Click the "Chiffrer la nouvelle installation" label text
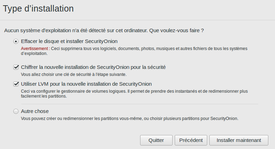 [93, 67]
